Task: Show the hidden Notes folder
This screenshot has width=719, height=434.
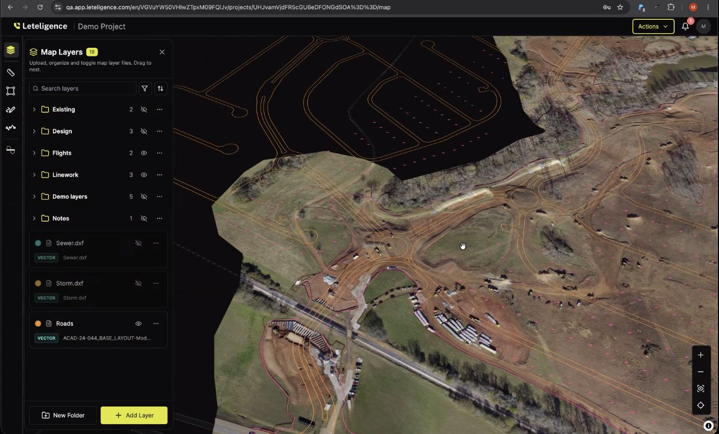Action: (143, 218)
